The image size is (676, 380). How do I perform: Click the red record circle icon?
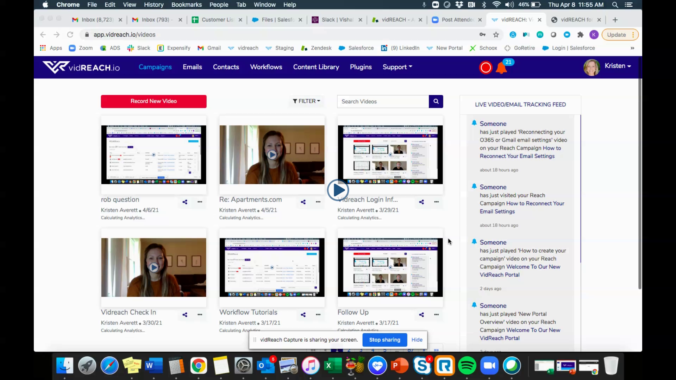pos(486,68)
